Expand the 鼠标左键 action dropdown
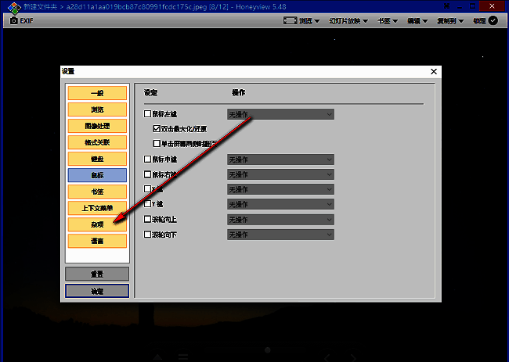The image size is (509, 362). pos(280,114)
